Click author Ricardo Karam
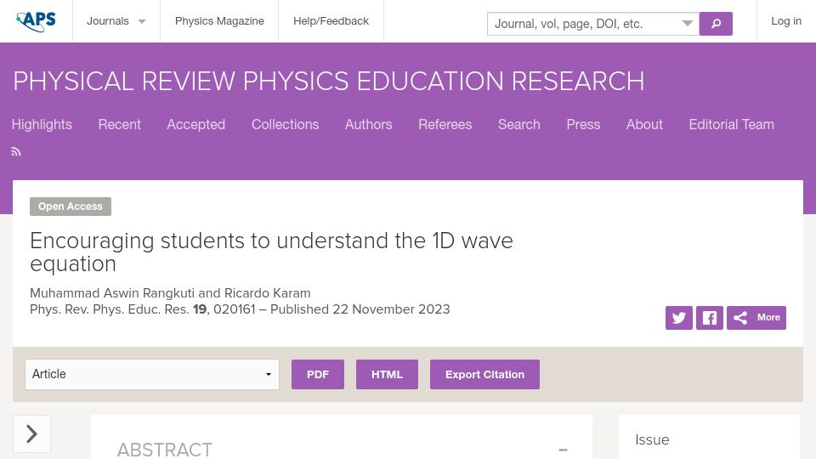Image resolution: width=816 pixels, height=459 pixels. point(267,293)
